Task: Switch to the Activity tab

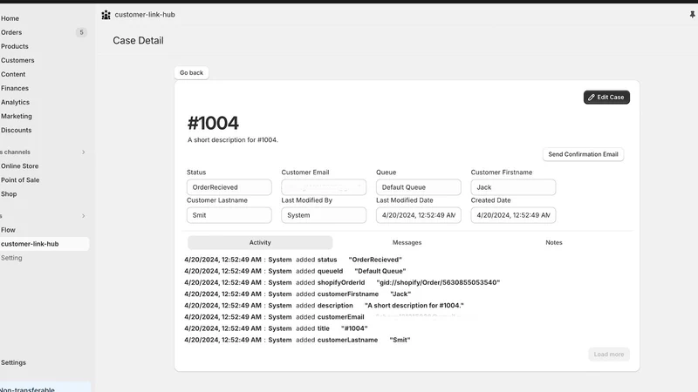Action: pyautogui.click(x=260, y=243)
